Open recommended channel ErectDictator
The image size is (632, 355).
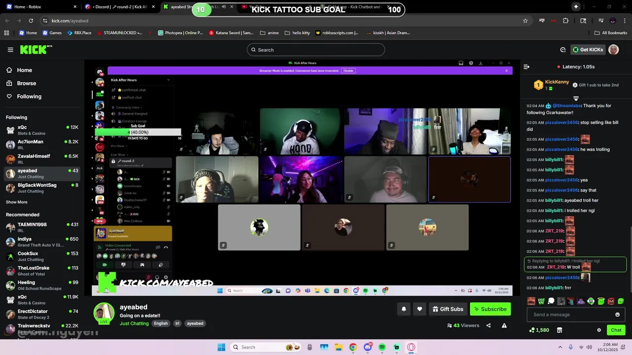(42, 314)
